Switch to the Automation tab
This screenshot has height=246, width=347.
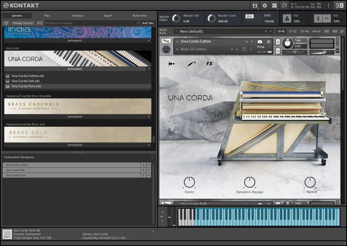pos(140,16)
